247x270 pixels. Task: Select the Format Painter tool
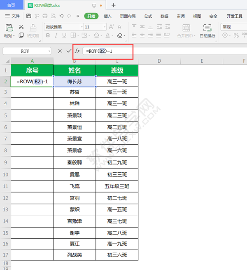33,31
